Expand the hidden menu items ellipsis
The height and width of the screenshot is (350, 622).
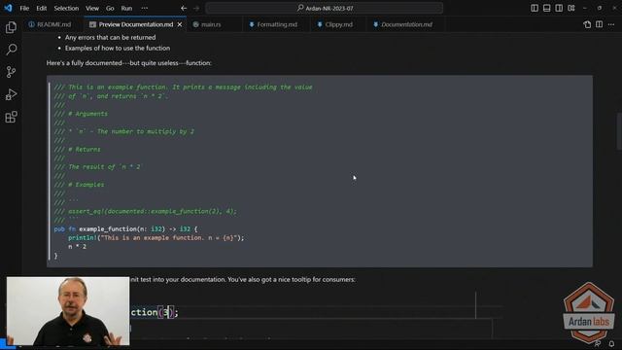tap(145, 8)
